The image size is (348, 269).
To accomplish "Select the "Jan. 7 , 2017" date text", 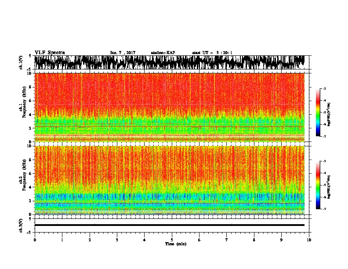I will [x=123, y=53].
